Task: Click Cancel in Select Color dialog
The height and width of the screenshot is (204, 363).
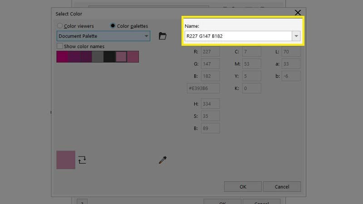Action: tap(282, 187)
